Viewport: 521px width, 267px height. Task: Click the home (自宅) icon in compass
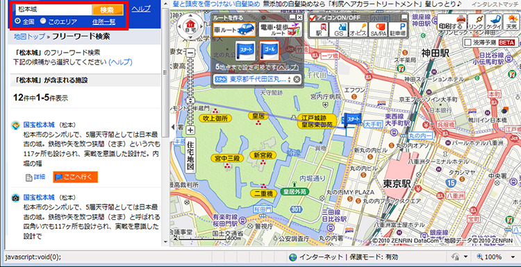click(x=191, y=26)
